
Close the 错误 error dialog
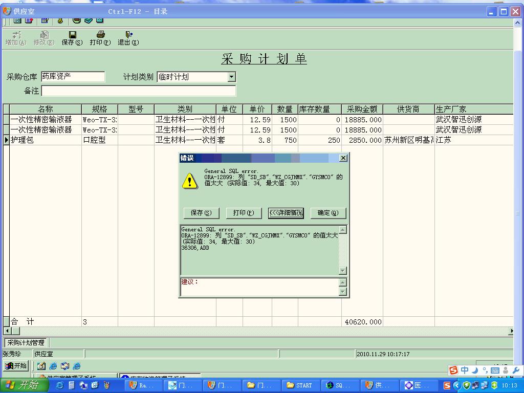[343, 158]
